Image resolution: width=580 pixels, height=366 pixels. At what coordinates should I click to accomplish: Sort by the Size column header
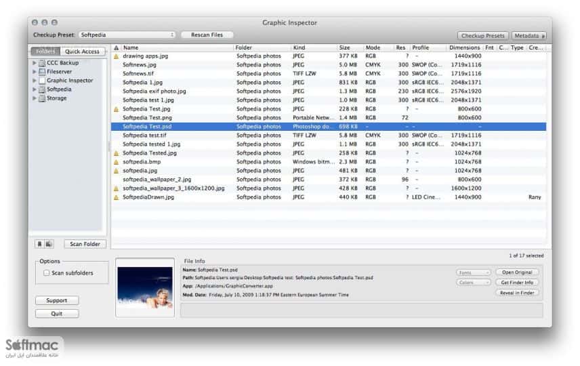(350, 47)
